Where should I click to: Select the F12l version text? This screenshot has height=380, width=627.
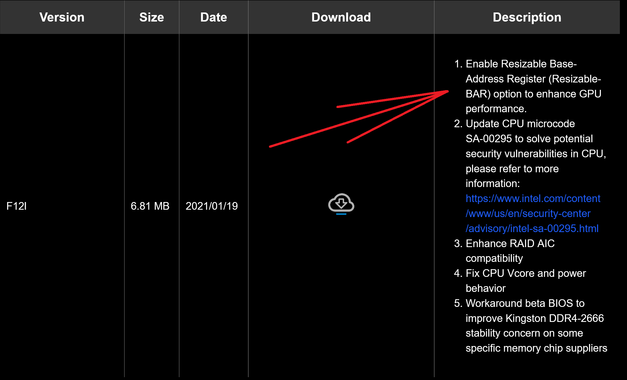pos(16,206)
